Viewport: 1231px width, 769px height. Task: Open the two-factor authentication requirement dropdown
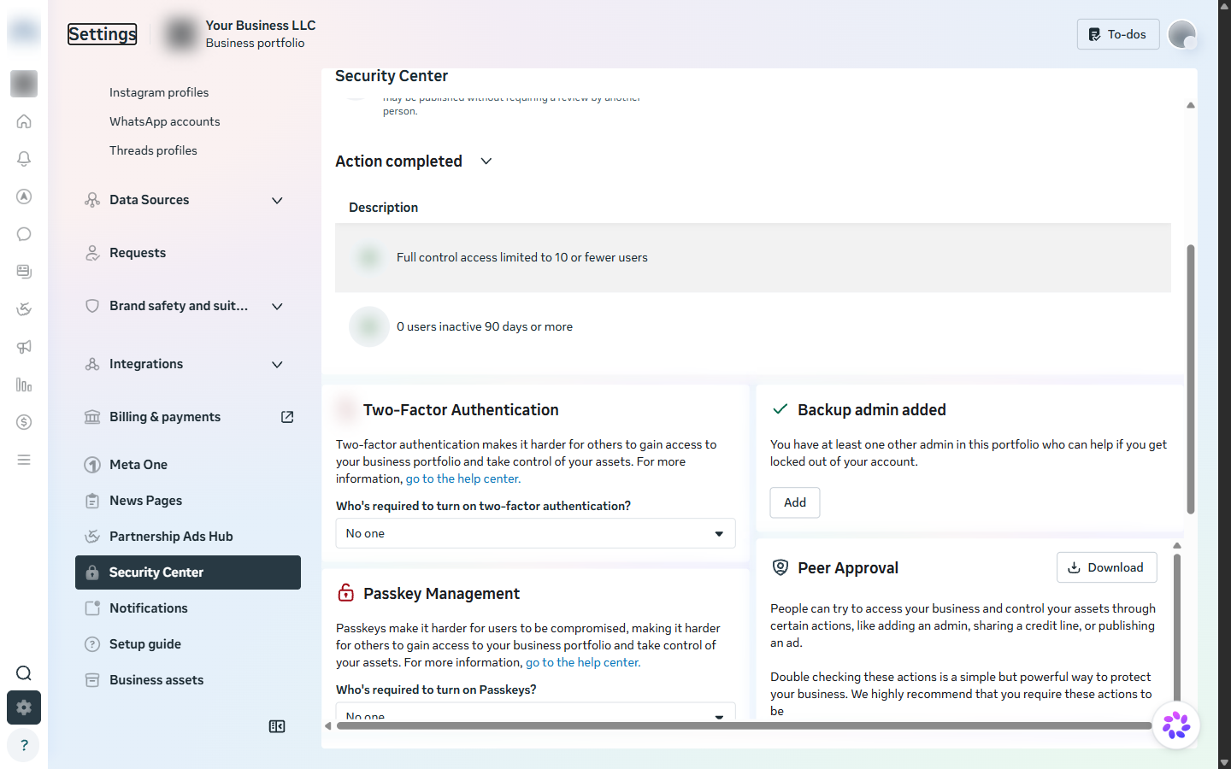click(x=535, y=533)
